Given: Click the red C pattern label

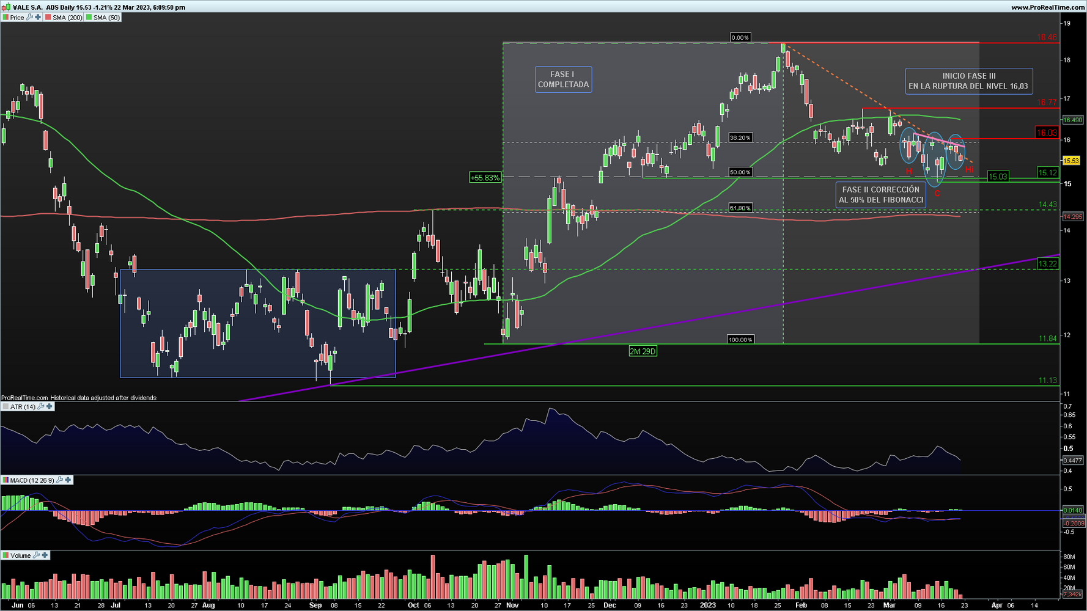Looking at the screenshot, I should pos(937,194).
